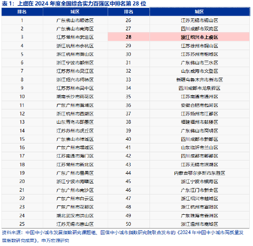Select the cell '新疆乌鲁木齐市新市区'
The image size is (253, 246).
200,80
